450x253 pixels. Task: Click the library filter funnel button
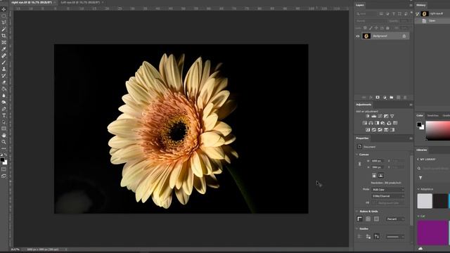420,178
